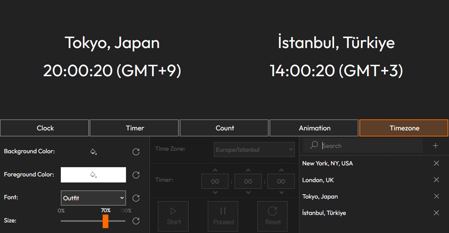Reset the foreground color to default

click(136, 175)
